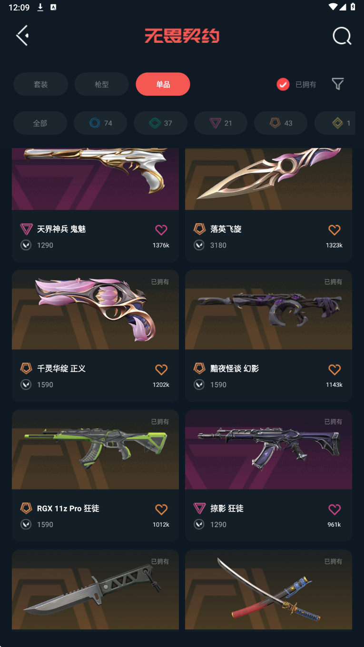364x647 pixels.
Task: Filter by green tier chip showing 37
Action: click(160, 123)
